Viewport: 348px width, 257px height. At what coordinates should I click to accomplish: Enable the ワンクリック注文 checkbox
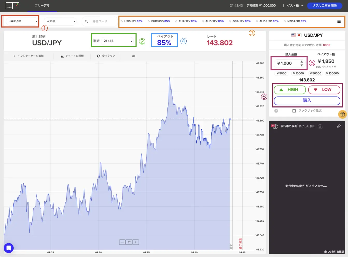coord(294,111)
